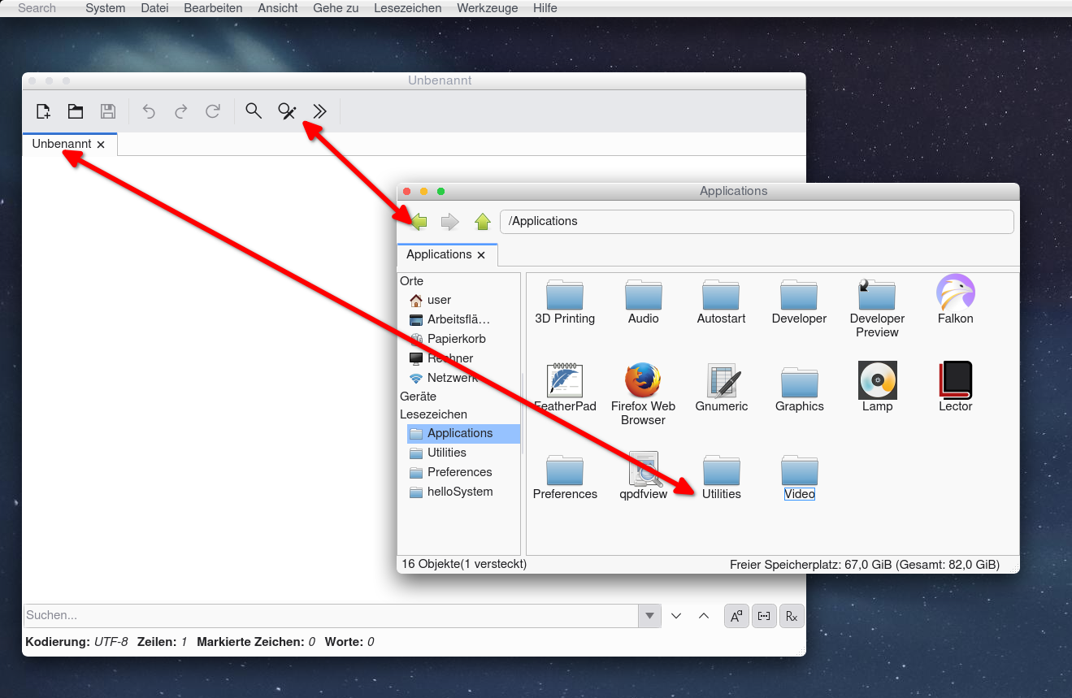Enable whole-word search matching
The image size is (1072, 698).
click(764, 615)
